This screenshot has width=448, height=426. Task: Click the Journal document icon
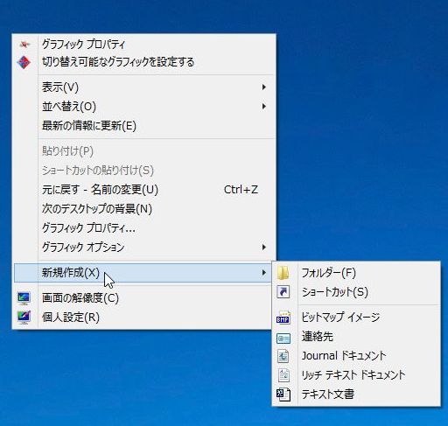pos(283,356)
